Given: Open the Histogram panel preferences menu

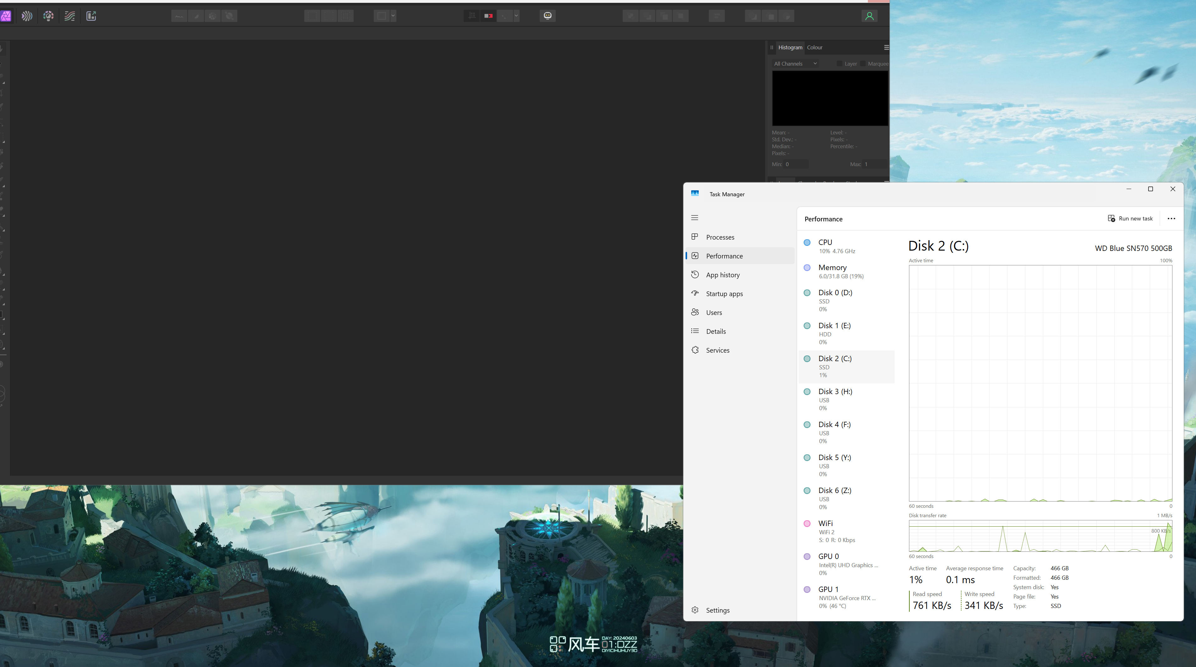Looking at the screenshot, I should coord(886,47).
